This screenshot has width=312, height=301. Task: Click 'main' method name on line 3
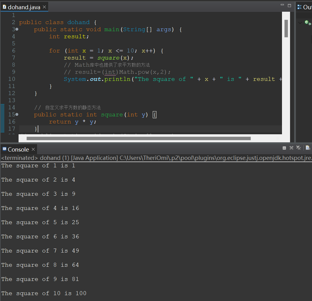pos(112,29)
